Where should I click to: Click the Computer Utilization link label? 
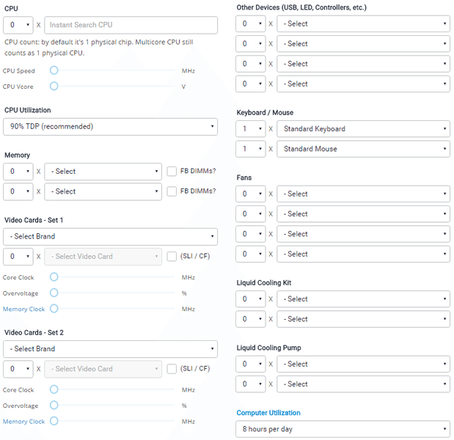tap(268, 413)
